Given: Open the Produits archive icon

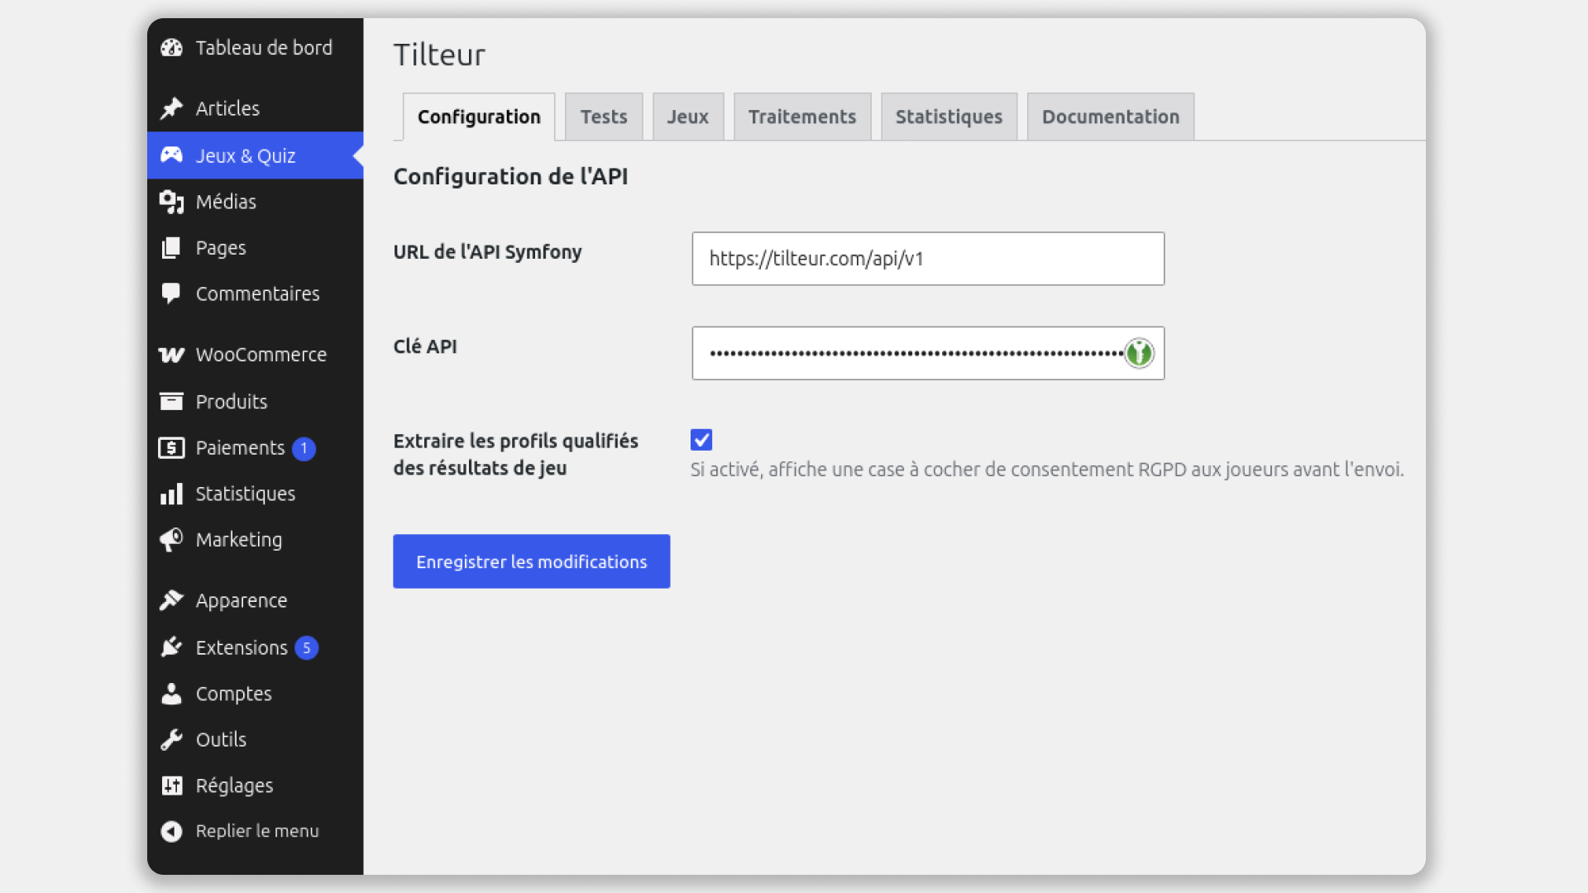Looking at the screenshot, I should click(x=171, y=402).
